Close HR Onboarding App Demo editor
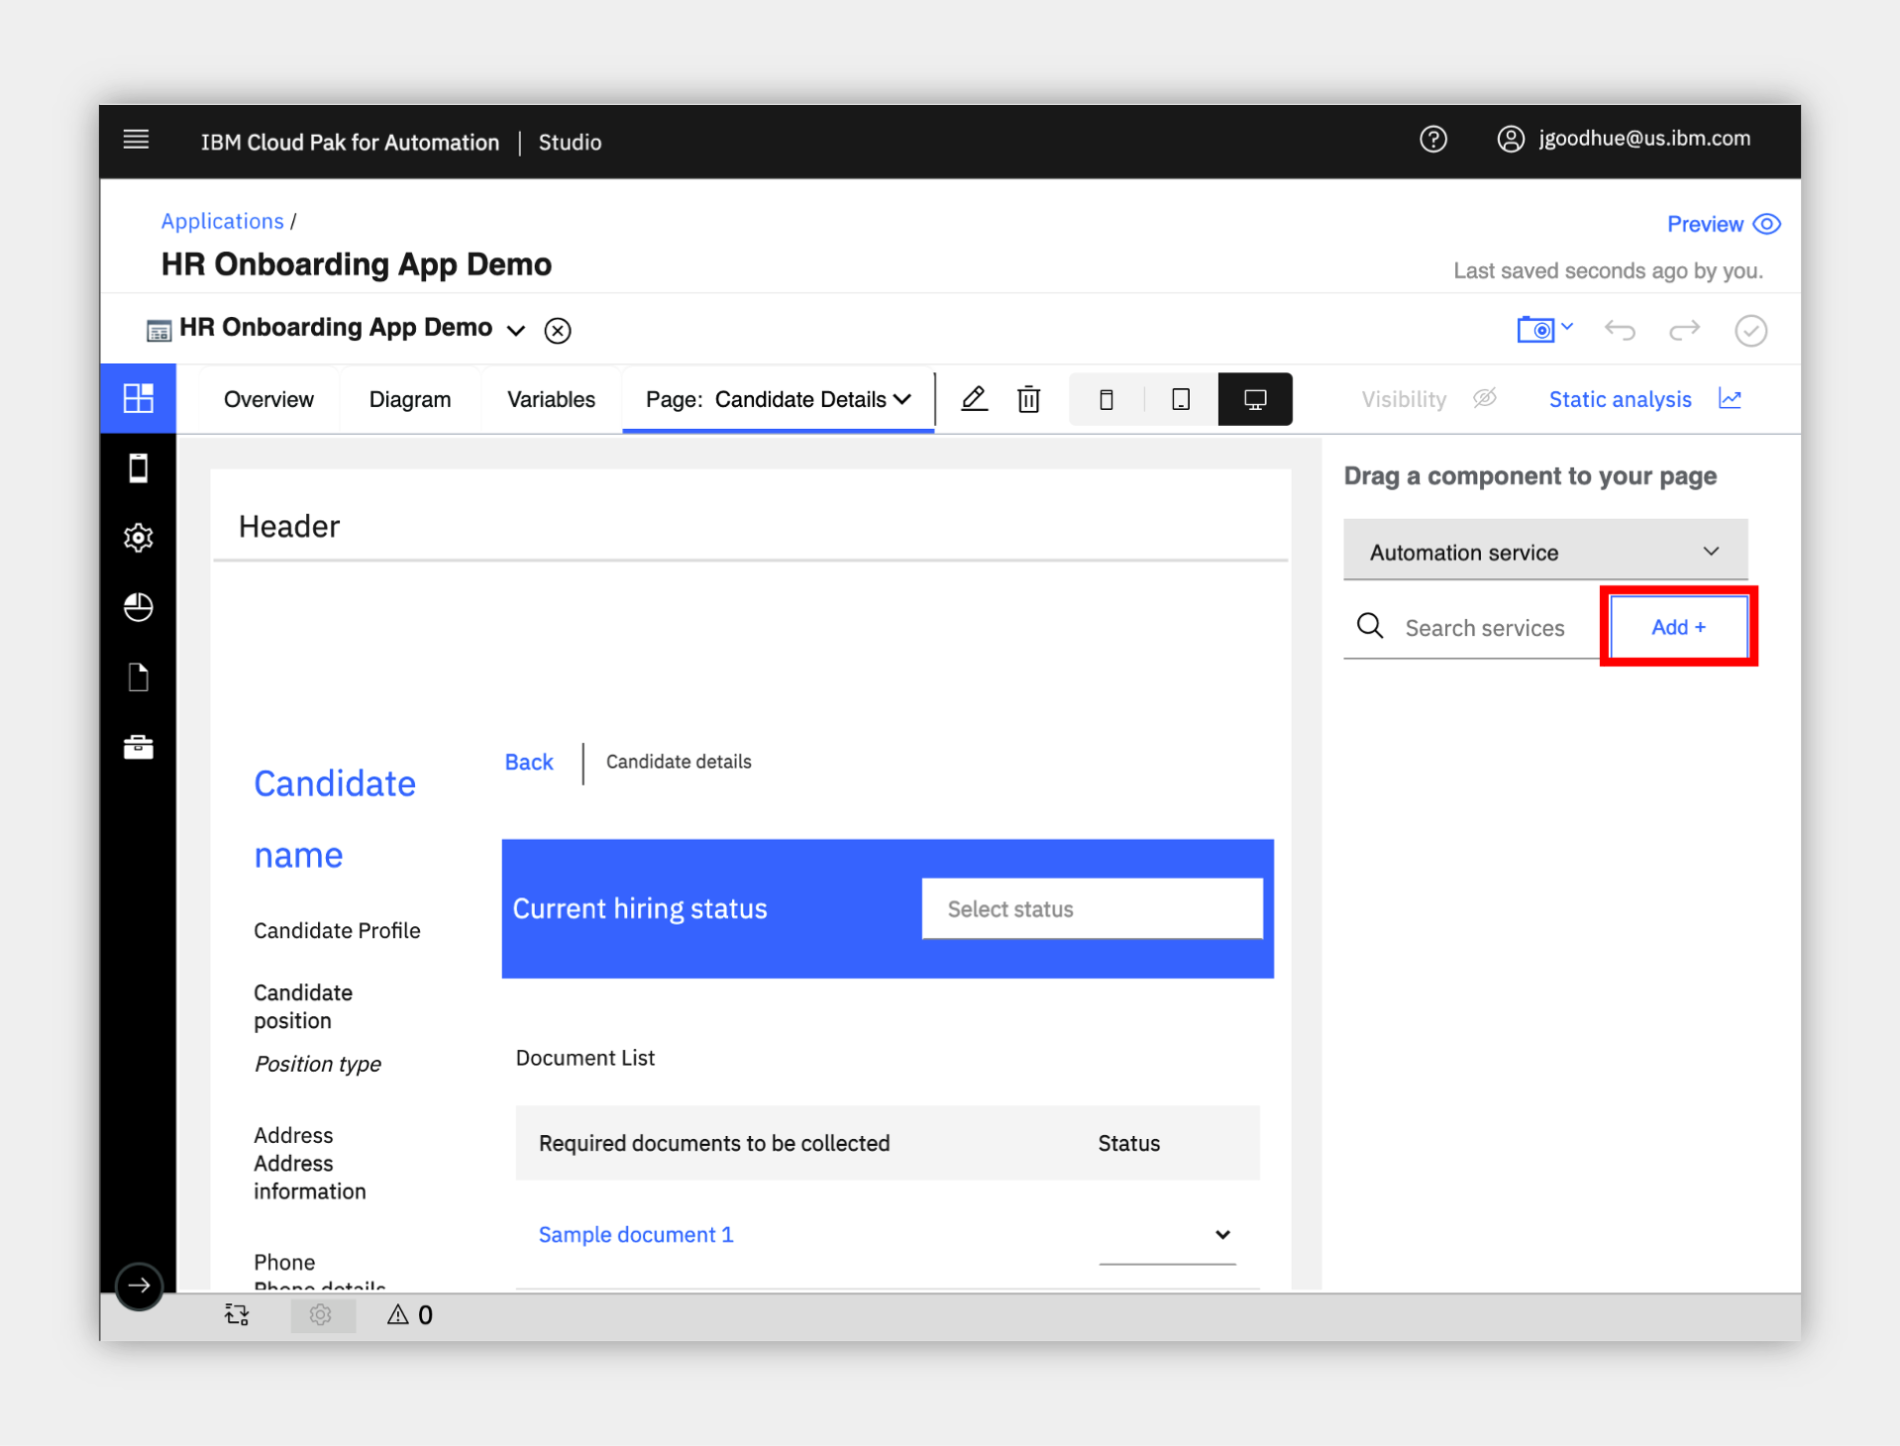This screenshot has width=1900, height=1446. (558, 330)
